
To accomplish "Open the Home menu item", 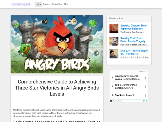I will click(38, 4).
